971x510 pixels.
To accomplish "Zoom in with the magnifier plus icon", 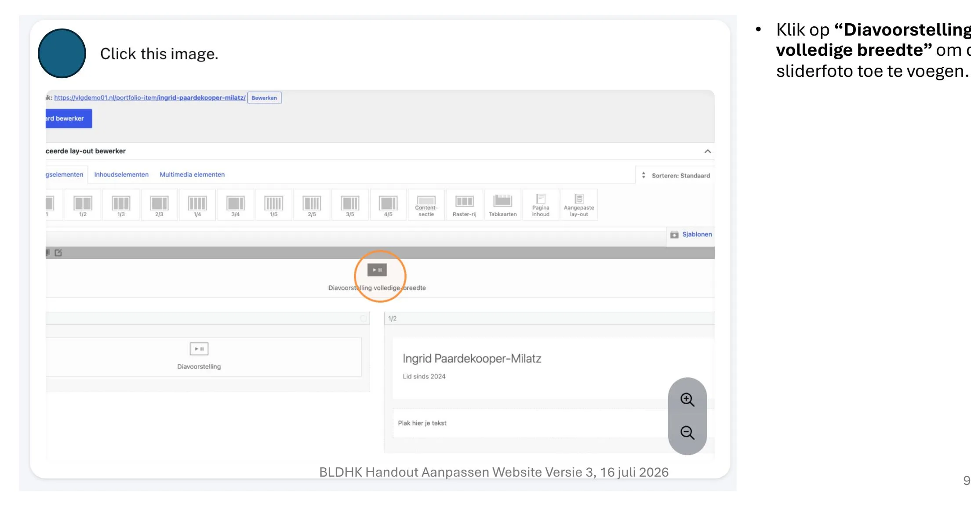I will coord(687,400).
